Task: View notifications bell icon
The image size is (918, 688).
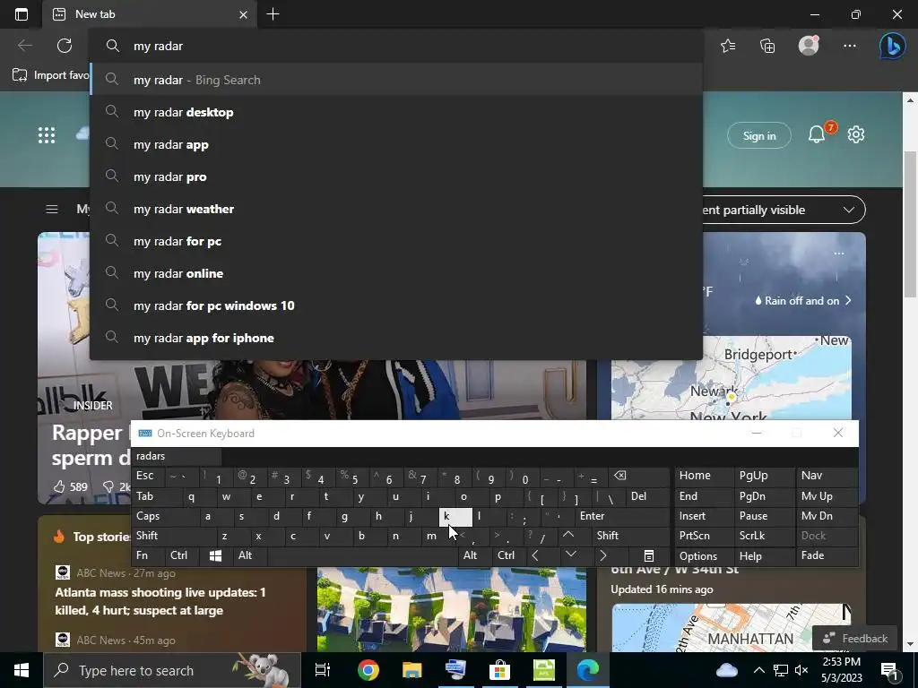Action: pyautogui.click(x=817, y=134)
